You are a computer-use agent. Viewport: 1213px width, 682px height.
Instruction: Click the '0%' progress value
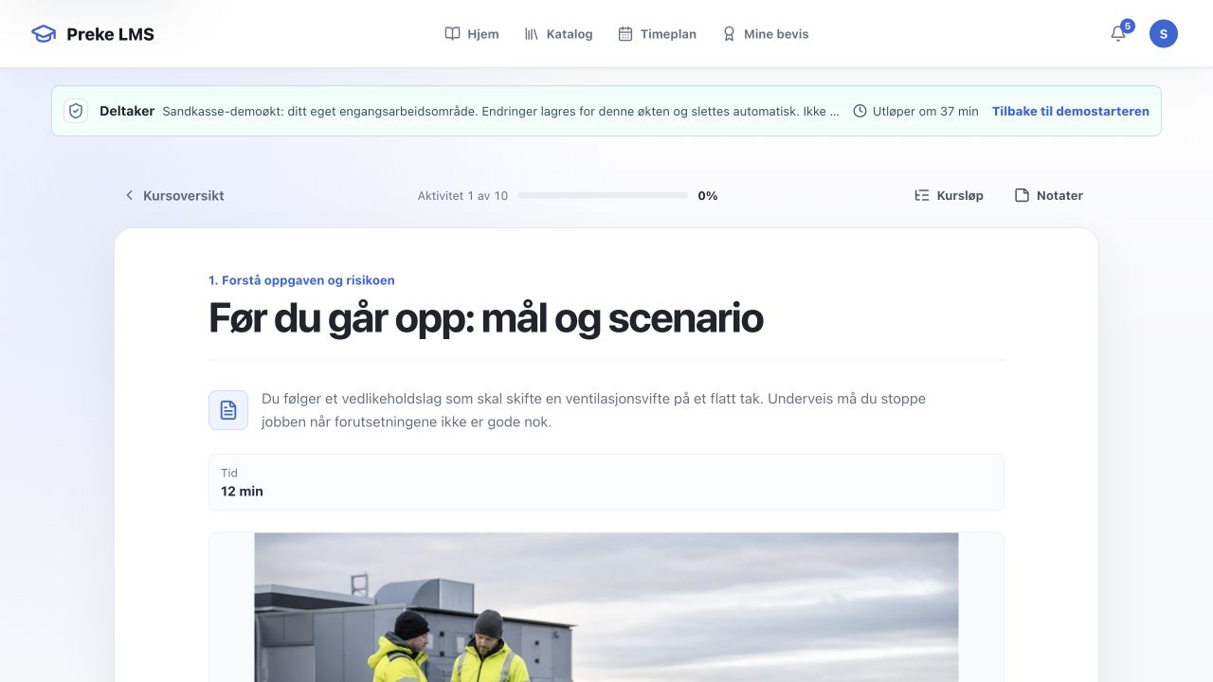click(x=708, y=195)
